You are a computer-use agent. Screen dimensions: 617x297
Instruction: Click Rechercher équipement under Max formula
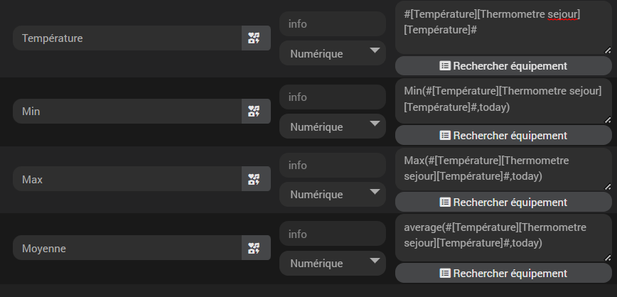click(503, 202)
